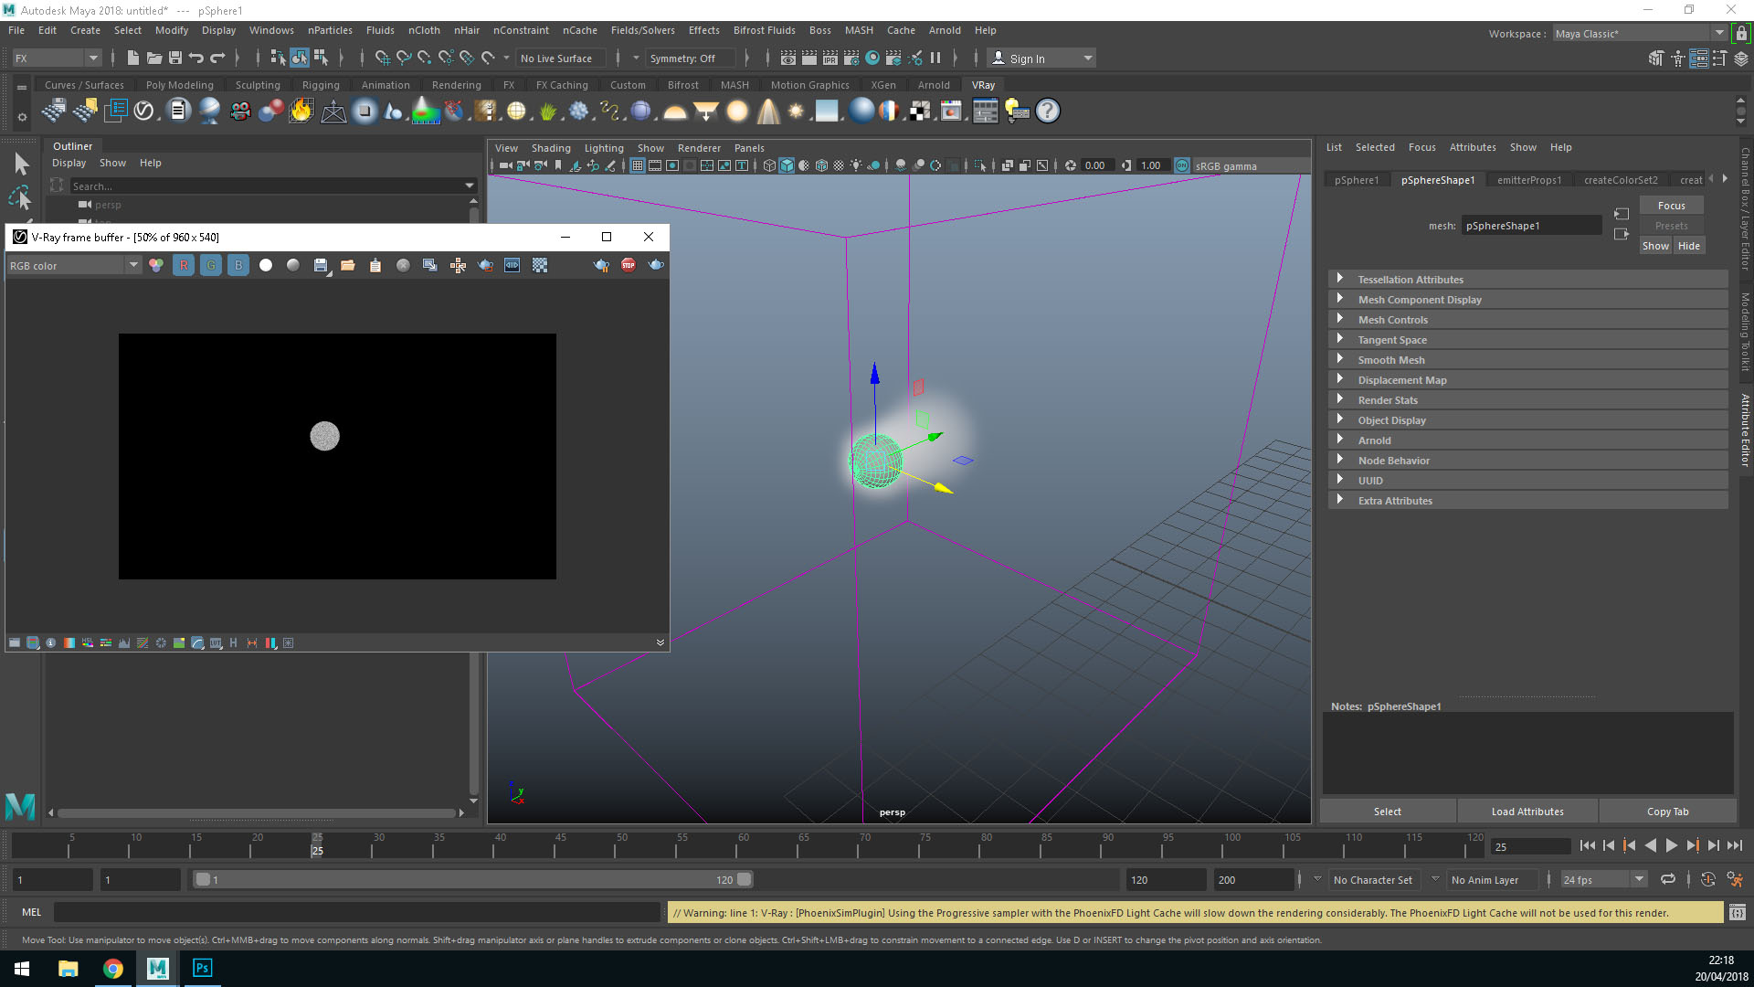
Task: Toggle the alpha channel white circle button
Action: tap(266, 265)
